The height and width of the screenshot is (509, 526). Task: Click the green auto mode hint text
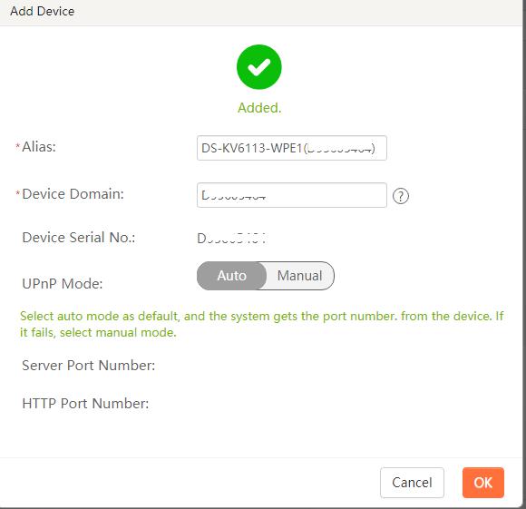pyautogui.click(x=262, y=324)
